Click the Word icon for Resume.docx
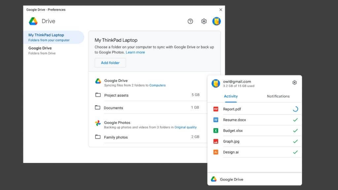Image resolution: width=338 pixels, height=190 pixels. [216, 120]
